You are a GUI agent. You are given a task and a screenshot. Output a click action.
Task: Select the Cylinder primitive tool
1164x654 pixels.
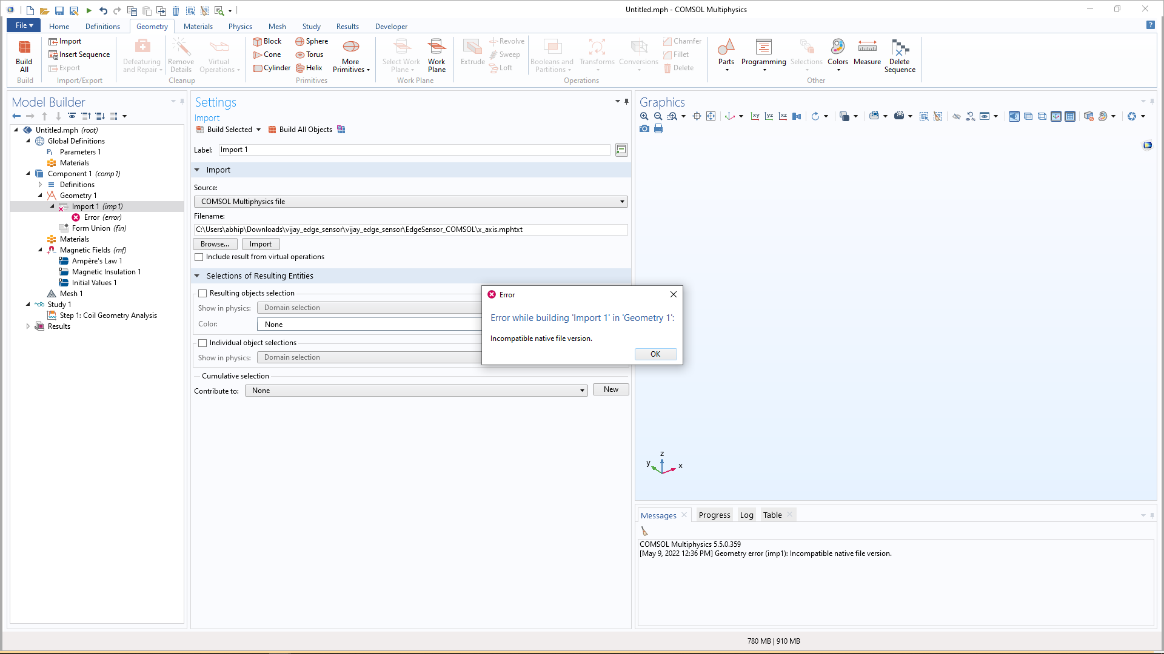(x=272, y=68)
